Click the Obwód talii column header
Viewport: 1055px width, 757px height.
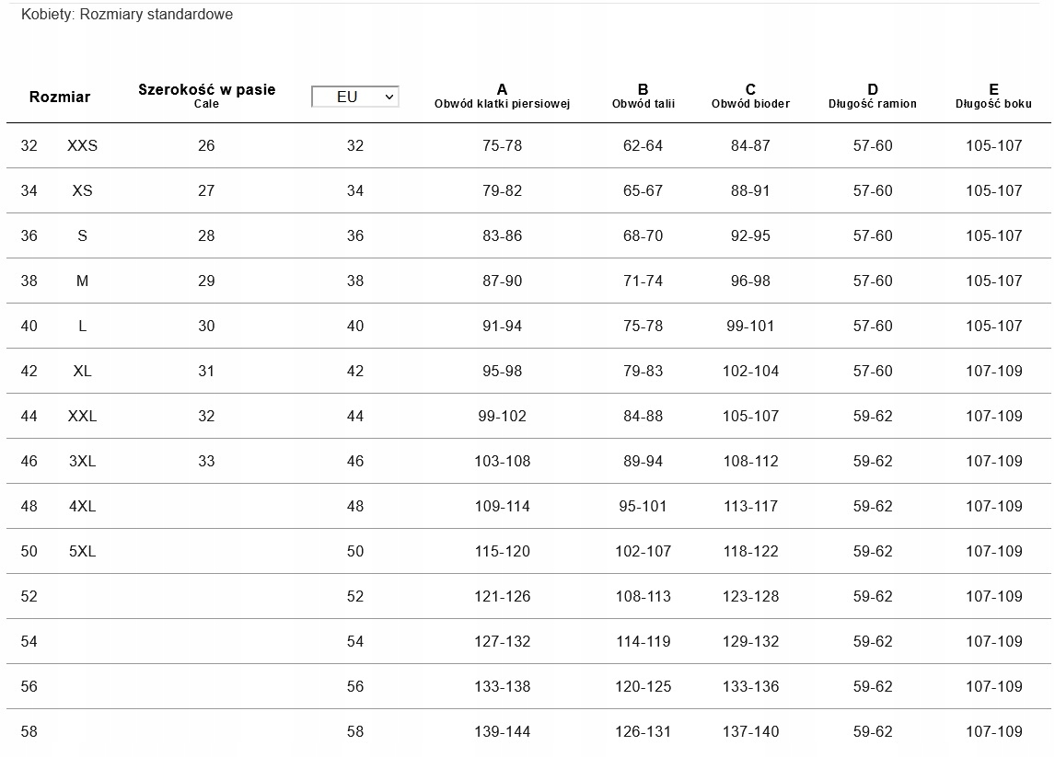pos(643,97)
